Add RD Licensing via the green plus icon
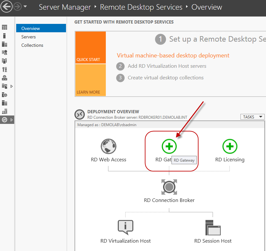The height and width of the screenshot is (251, 266). click(x=230, y=146)
